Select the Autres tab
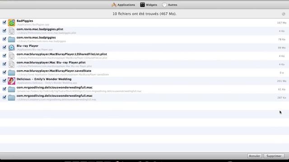Viewport: 289px width, 162px height. (170, 5)
